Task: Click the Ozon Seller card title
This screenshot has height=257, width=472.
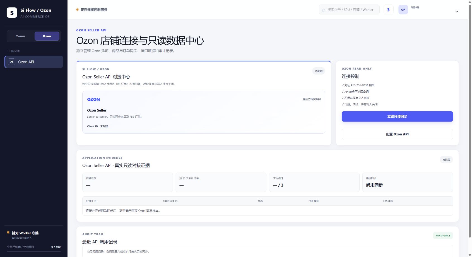Action: click(x=97, y=110)
